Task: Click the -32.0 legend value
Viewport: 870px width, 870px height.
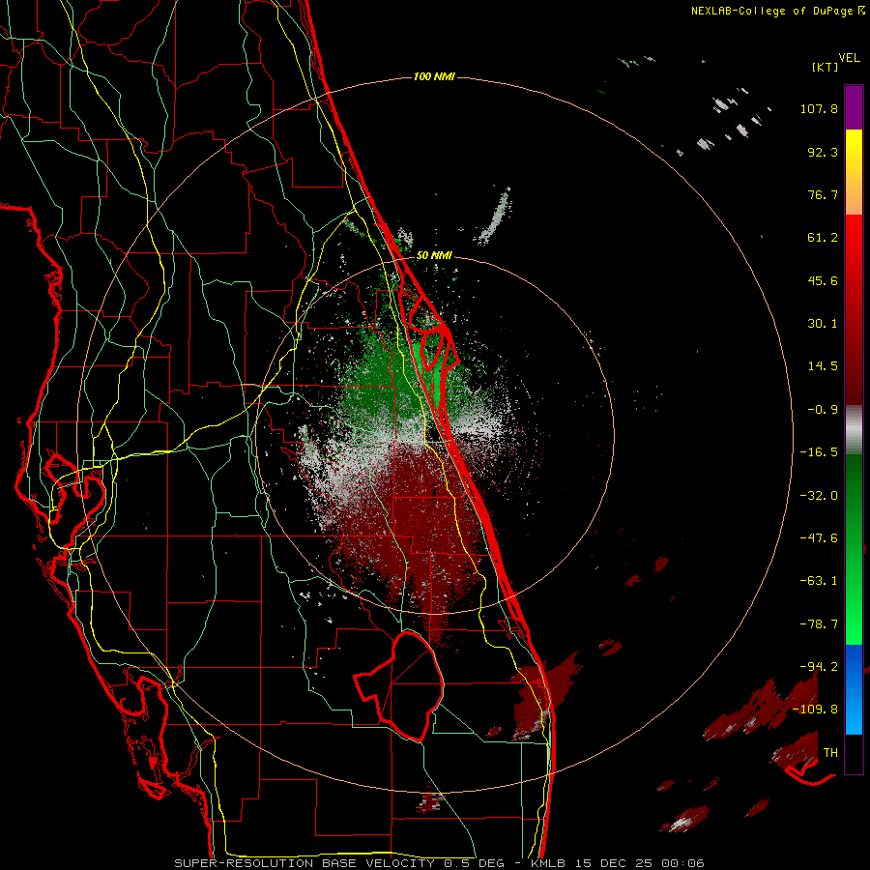Action: (819, 496)
